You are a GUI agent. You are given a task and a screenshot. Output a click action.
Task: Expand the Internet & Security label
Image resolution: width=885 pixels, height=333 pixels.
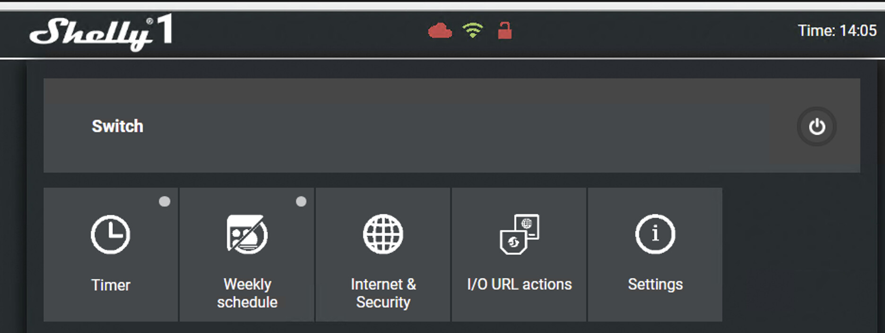click(x=383, y=293)
